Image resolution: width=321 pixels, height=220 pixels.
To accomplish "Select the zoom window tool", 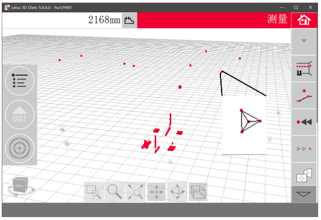I will click(x=94, y=192).
